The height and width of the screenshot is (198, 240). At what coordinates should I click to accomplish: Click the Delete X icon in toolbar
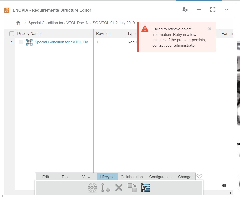pos(119,188)
